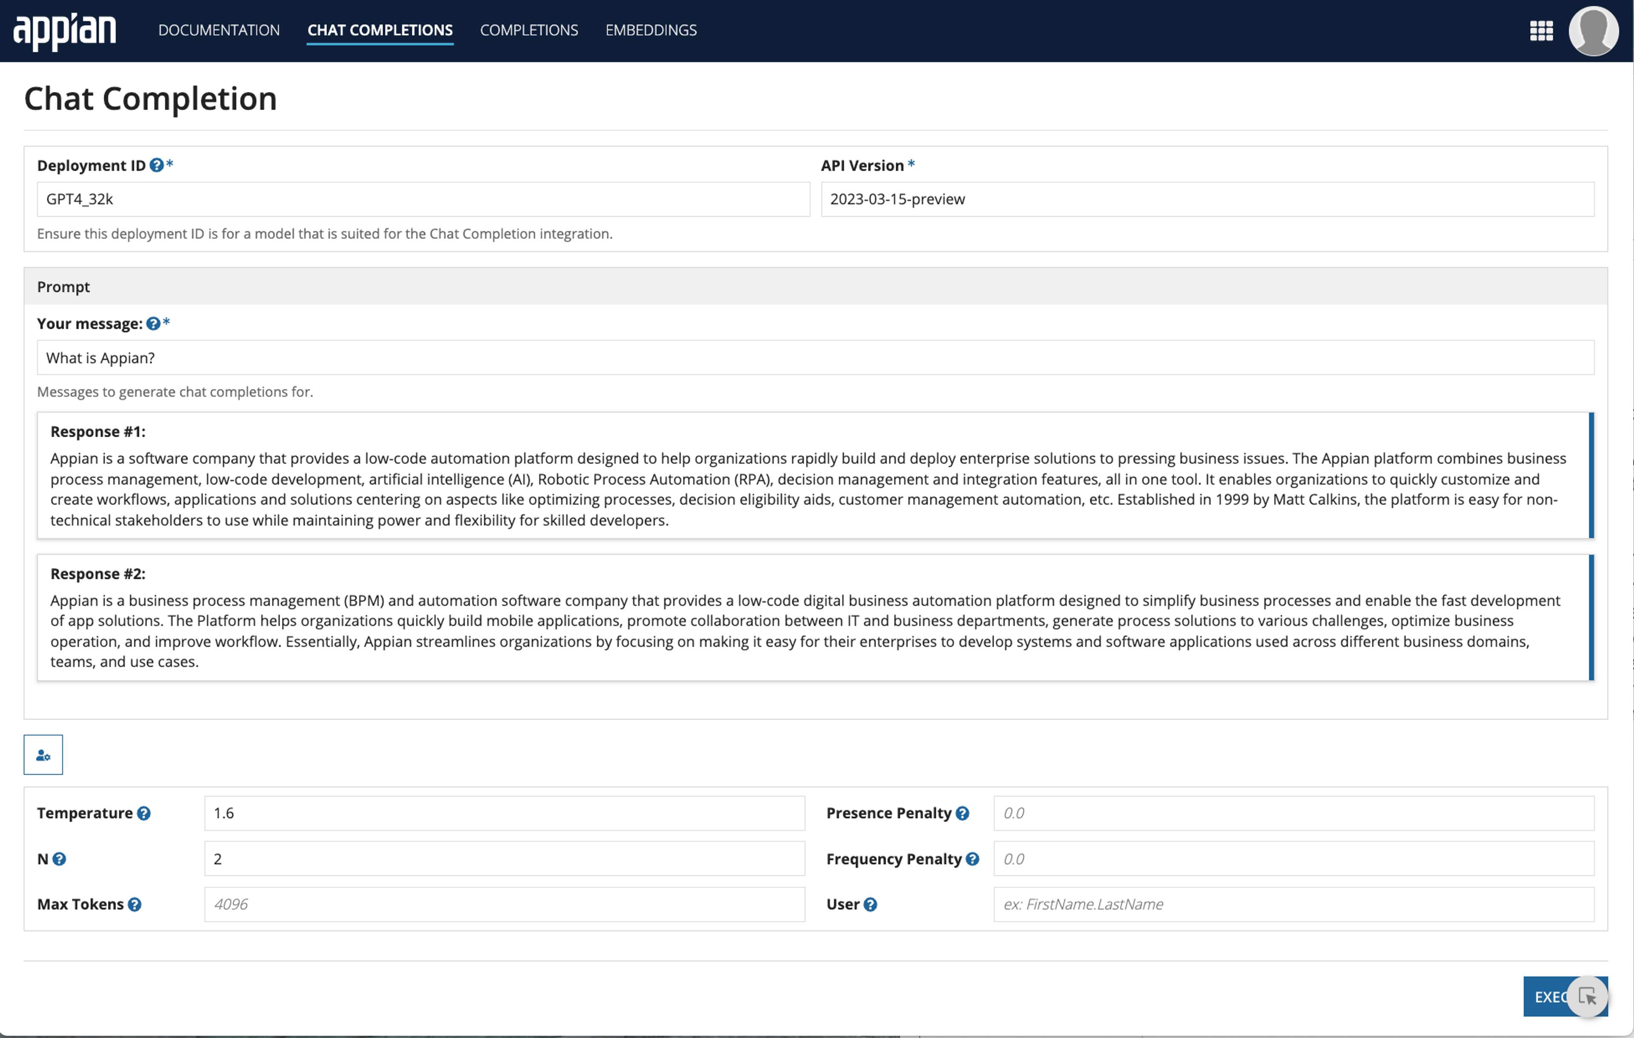Show Frequency Penalty help icon
This screenshot has height=1038, width=1634.
(x=972, y=859)
